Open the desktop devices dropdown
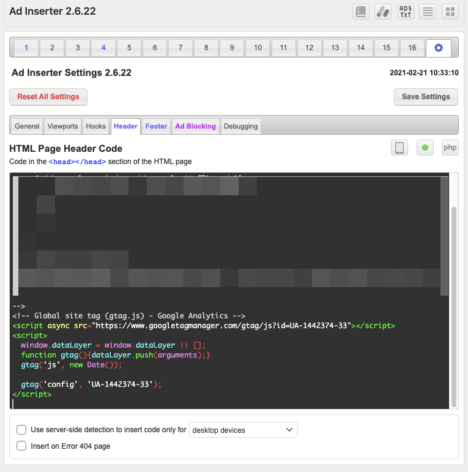The width and height of the screenshot is (468, 472). [x=243, y=430]
